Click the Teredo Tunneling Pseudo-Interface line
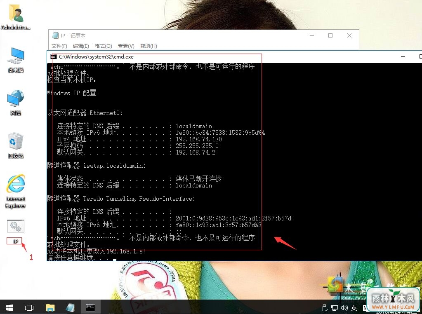This screenshot has width=422, height=314. 121,199
